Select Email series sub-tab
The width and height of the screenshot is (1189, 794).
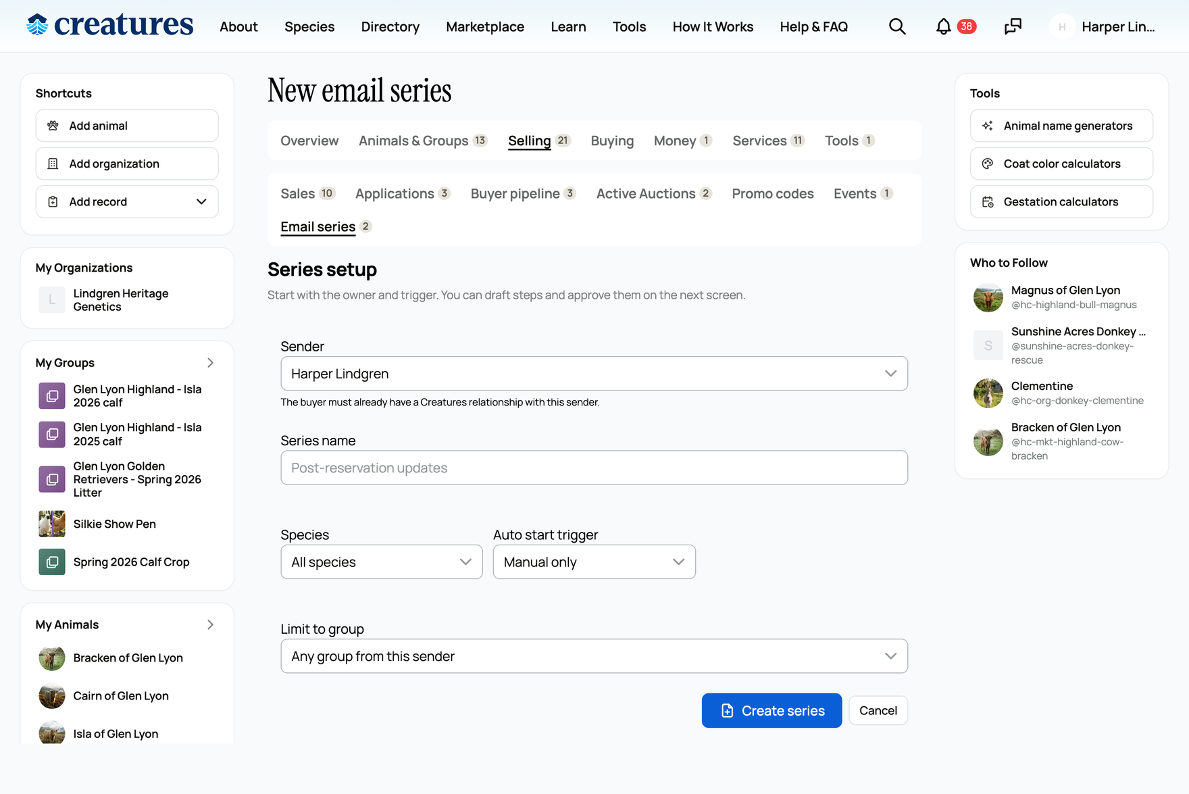326,226
